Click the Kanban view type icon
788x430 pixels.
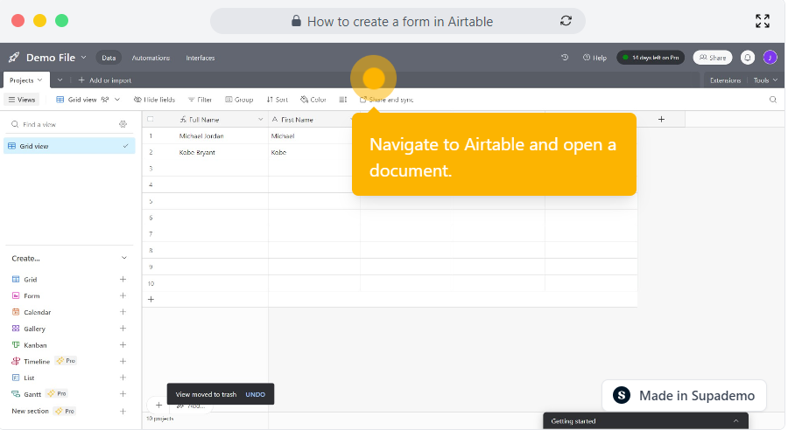point(16,344)
